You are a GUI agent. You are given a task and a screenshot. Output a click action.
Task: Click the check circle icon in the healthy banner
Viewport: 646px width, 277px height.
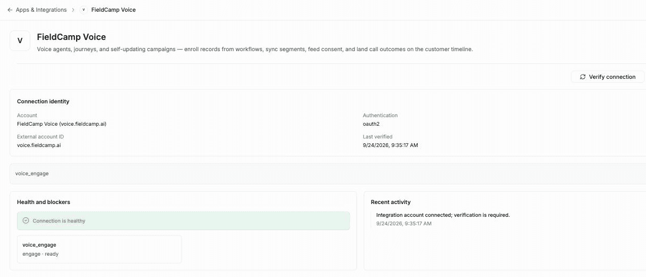click(x=26, y=221)
